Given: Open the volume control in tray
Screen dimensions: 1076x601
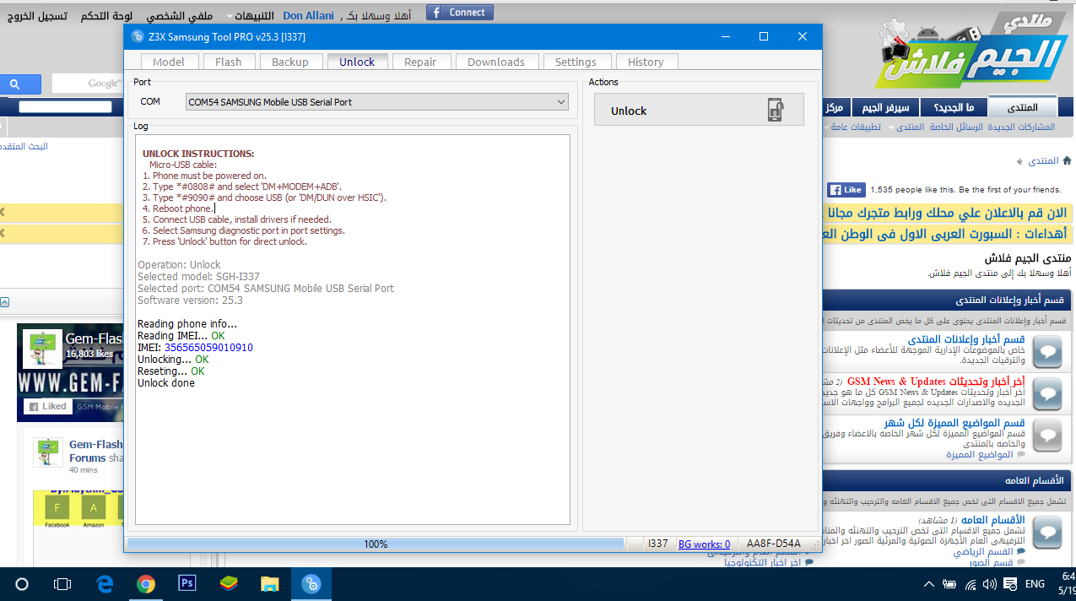Looking at the screenshot, I should click(989, 583).
